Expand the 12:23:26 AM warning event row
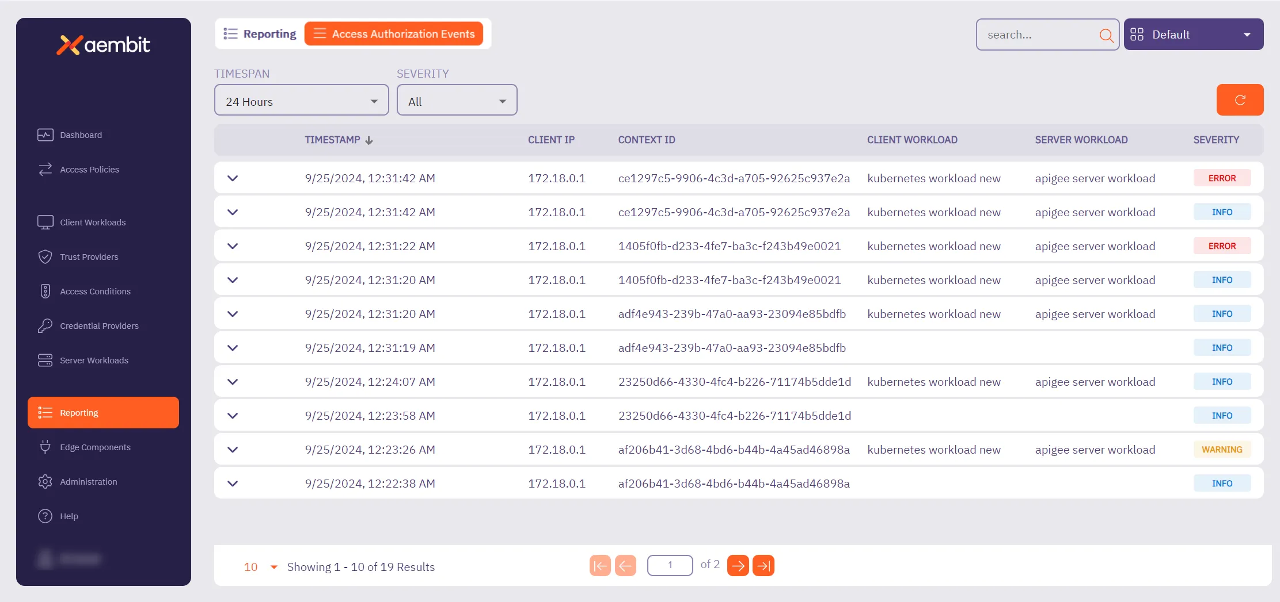The height and width of the screenshot is (602, 1280). point(233,450)
